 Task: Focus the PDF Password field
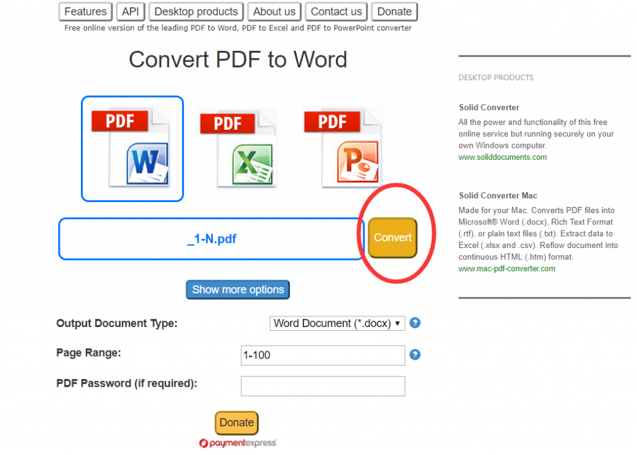pos(323,385)
